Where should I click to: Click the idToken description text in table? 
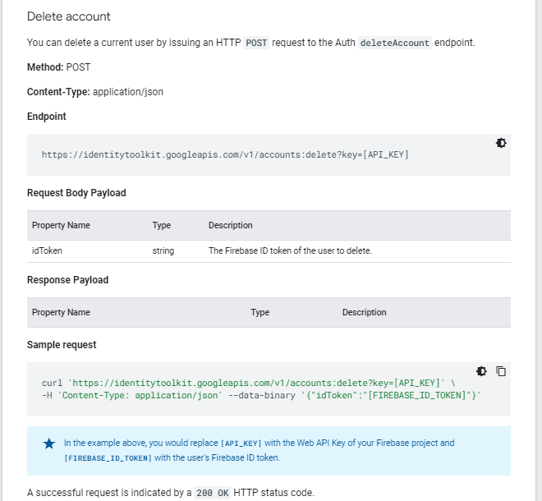[290, 250]
